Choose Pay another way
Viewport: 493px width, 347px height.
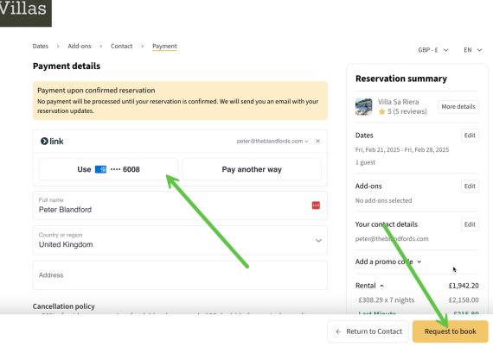click(x=252, y=169)
